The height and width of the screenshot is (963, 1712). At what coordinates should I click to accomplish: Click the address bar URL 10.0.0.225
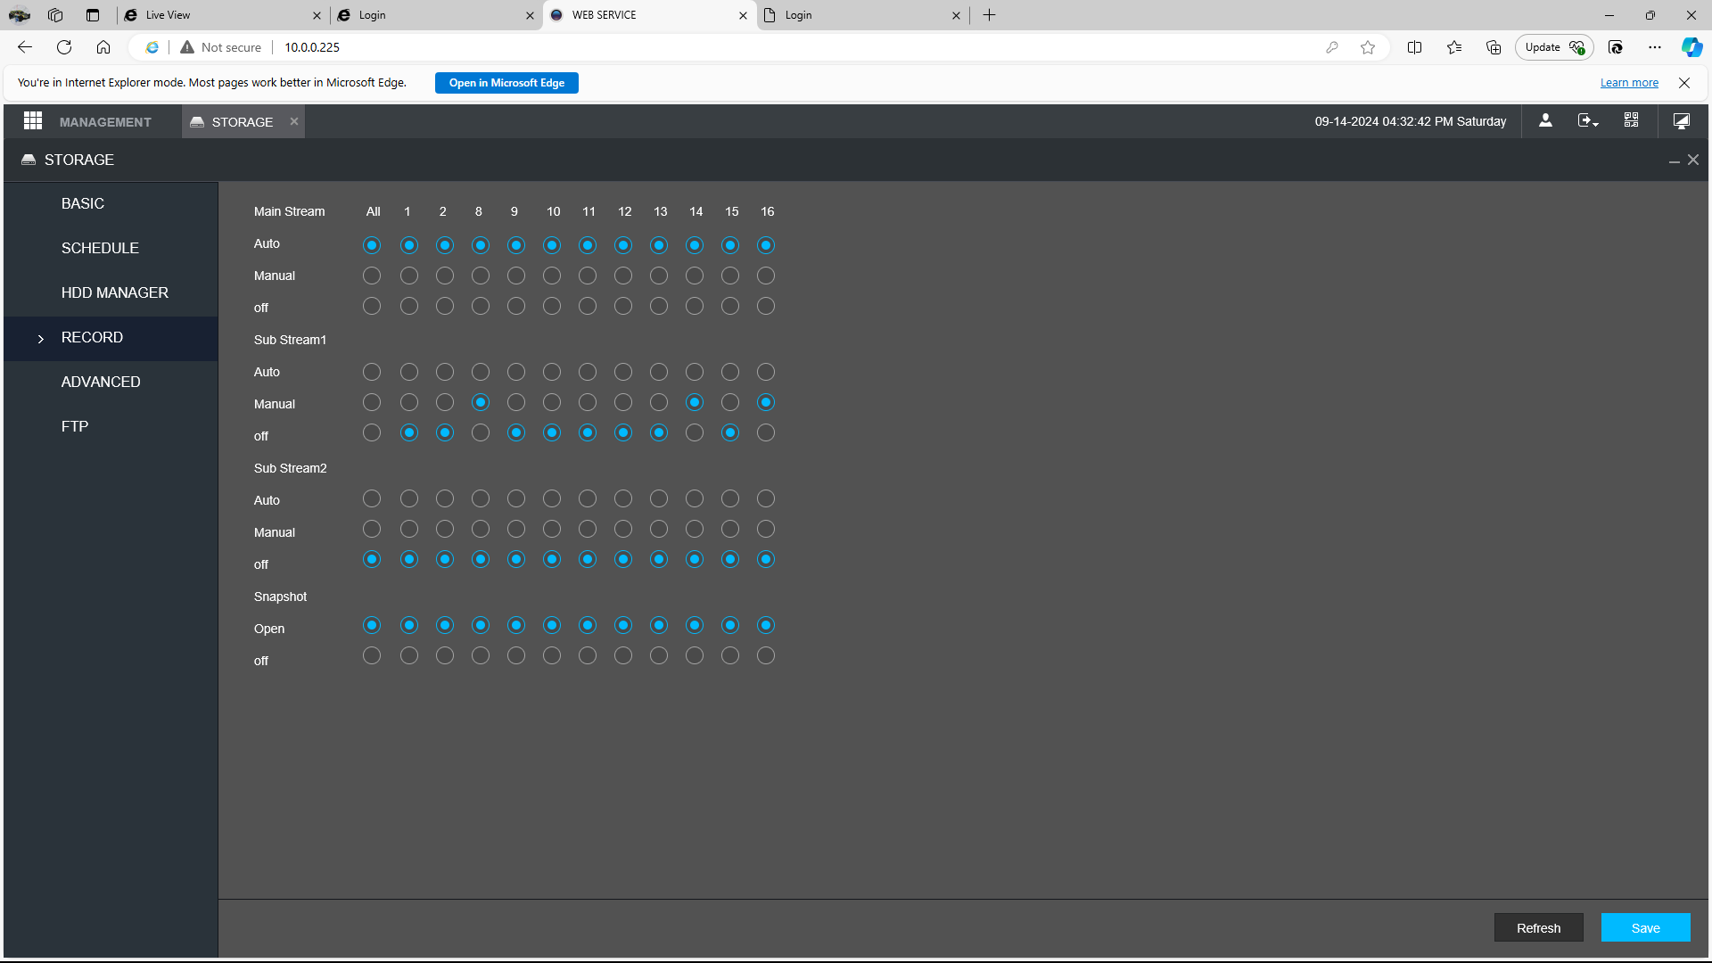312,47
